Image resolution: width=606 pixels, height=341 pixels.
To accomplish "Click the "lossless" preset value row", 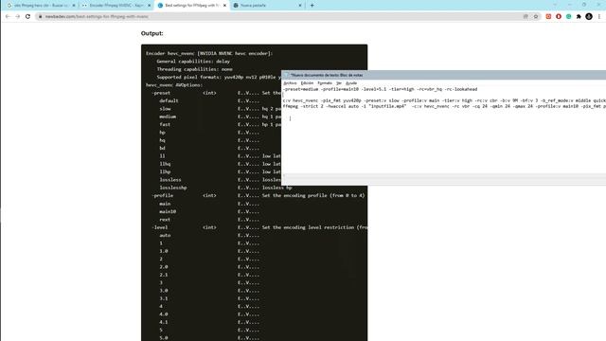I will coord(170,180).
